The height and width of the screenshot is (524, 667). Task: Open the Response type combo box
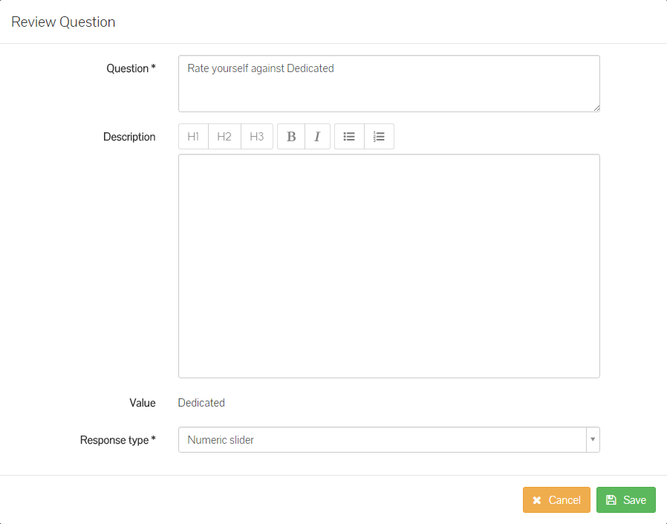coord(382,440)
